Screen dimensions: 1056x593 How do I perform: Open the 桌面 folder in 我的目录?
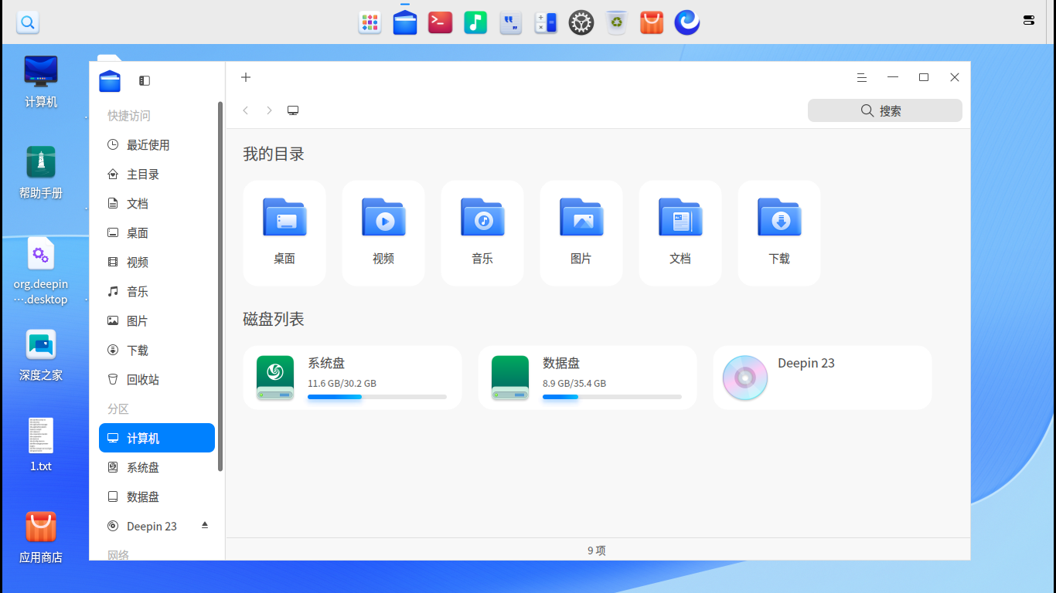click(x=284, y=232)
